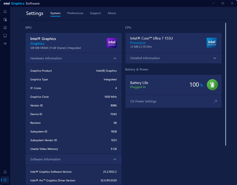Open the About tab
The height and width of the screenshot is (185, 237).
pyautogui.click(x=112, y=13)
